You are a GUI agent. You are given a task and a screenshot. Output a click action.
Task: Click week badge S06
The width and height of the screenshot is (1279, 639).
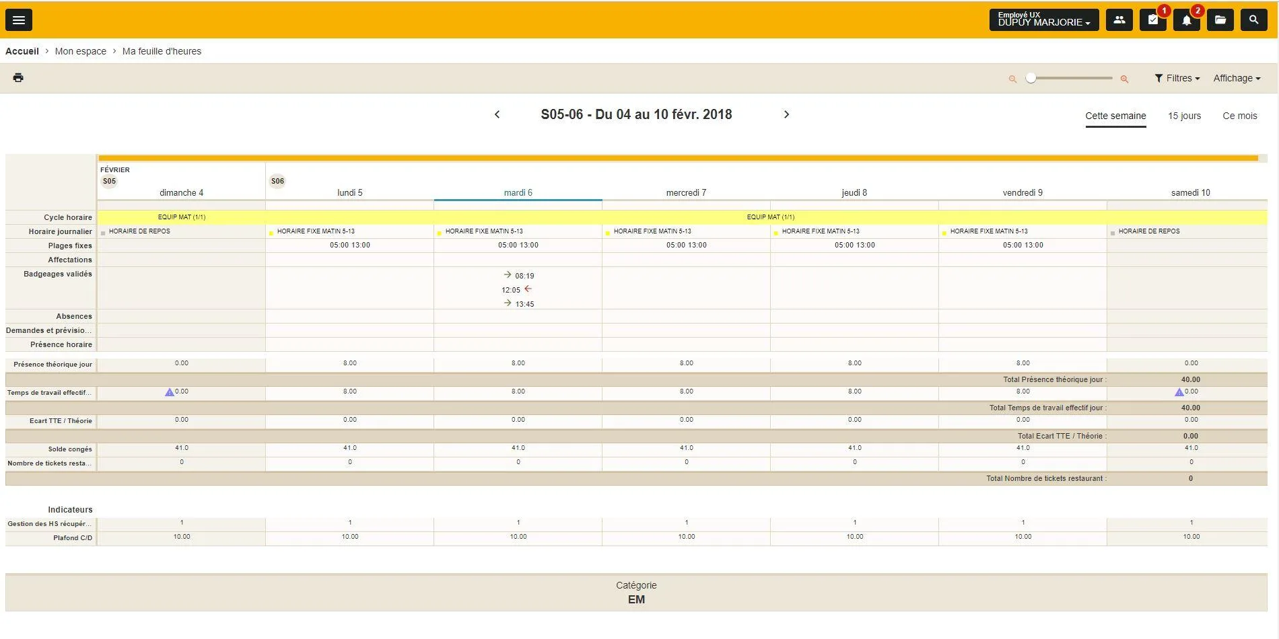(x=277, y=181)
